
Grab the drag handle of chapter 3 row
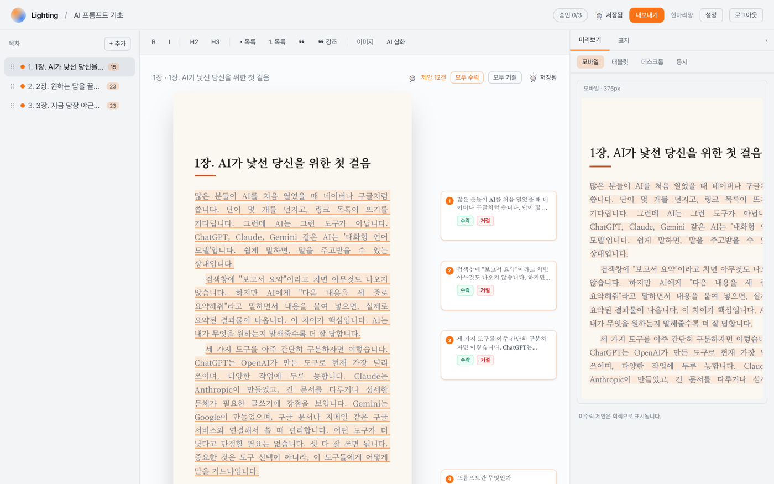12,106
